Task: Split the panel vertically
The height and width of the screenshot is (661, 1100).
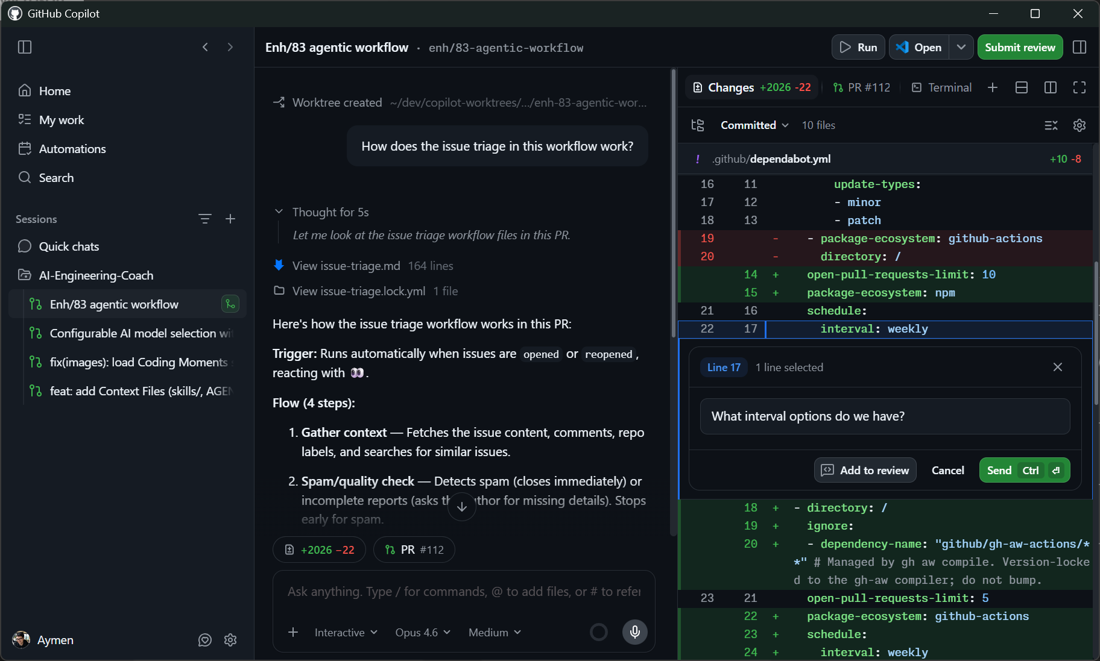Action: point(1051,87)
